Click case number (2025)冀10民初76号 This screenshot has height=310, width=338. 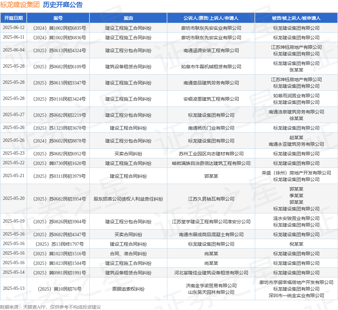click(59, 289)
